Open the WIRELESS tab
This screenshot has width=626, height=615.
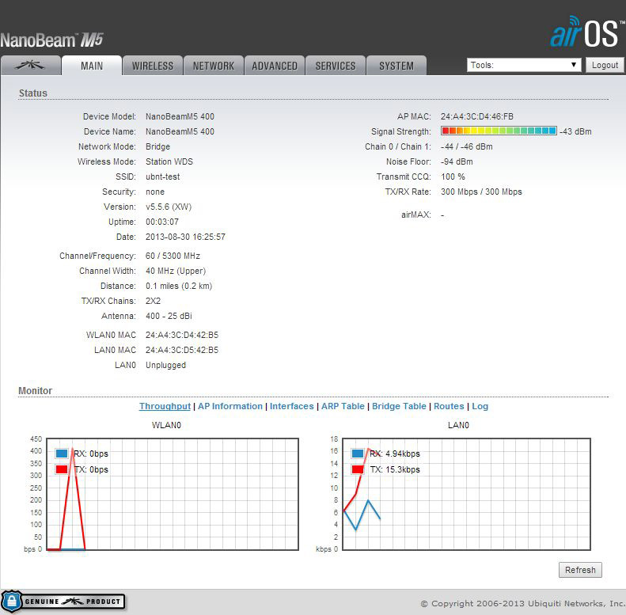click(153, 66)
